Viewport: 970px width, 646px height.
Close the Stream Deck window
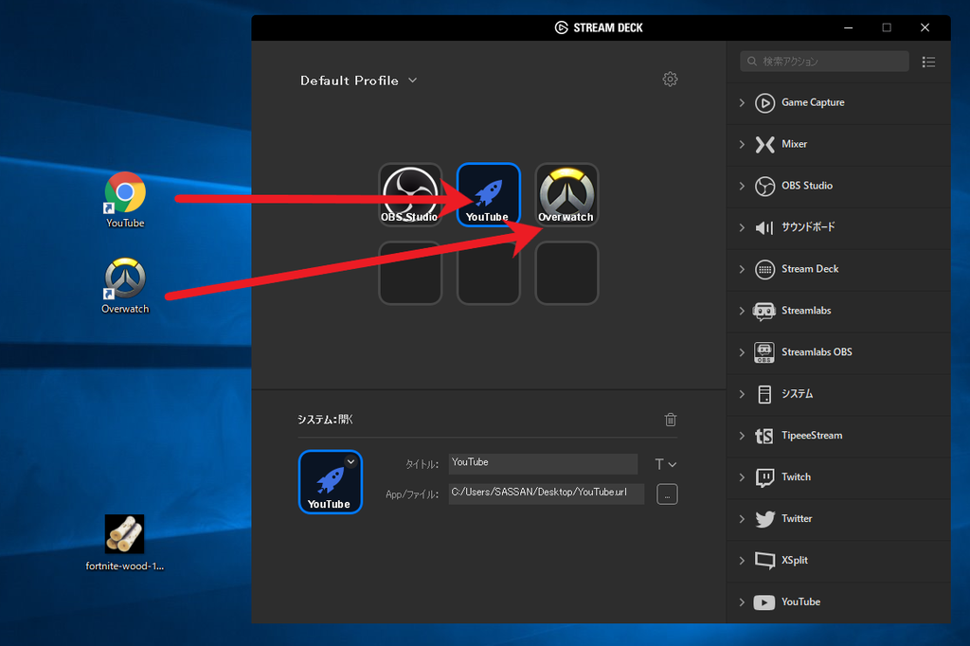[925, 27]
